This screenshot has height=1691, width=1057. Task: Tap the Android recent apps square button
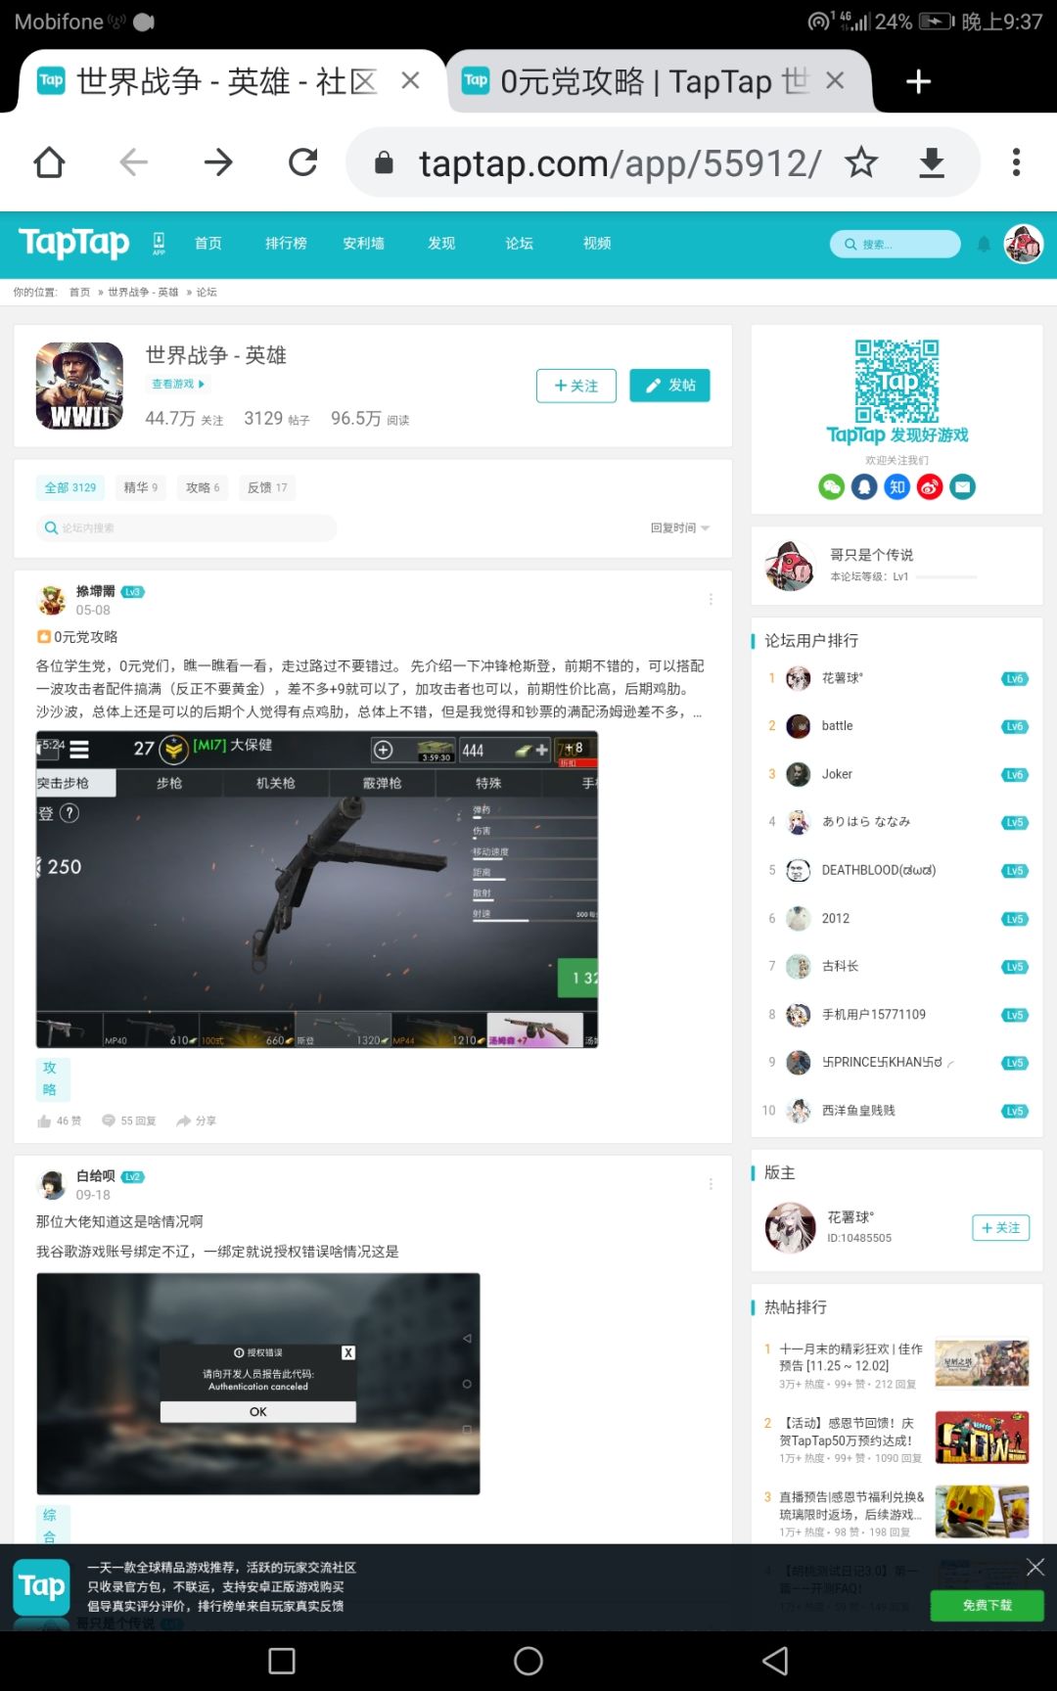point(282,1661)
